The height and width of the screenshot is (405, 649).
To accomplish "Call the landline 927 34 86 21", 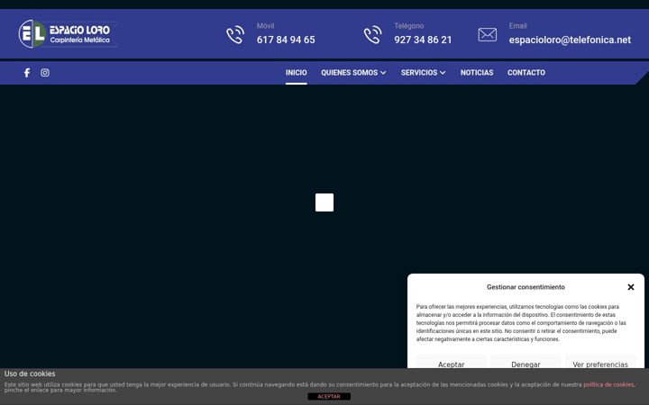I will [423, 40].
